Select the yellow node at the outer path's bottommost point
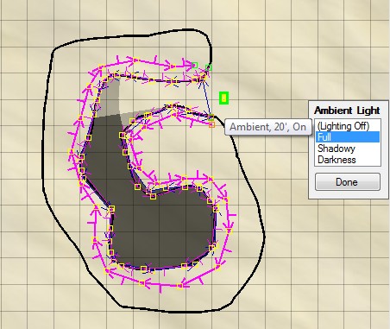This screenshot has width=390, height=329. coord(179,287)
